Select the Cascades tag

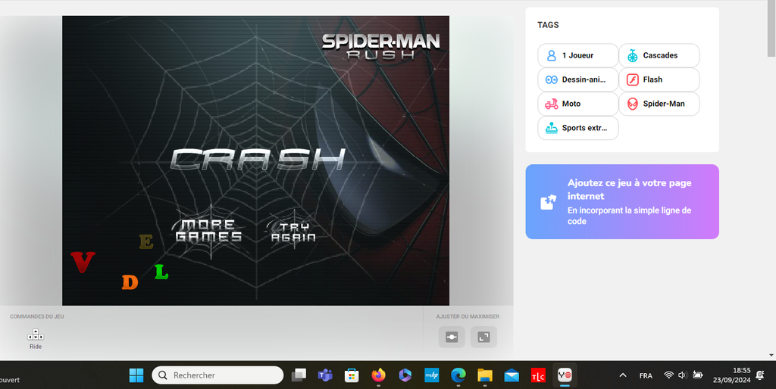[x=659, y=55]
